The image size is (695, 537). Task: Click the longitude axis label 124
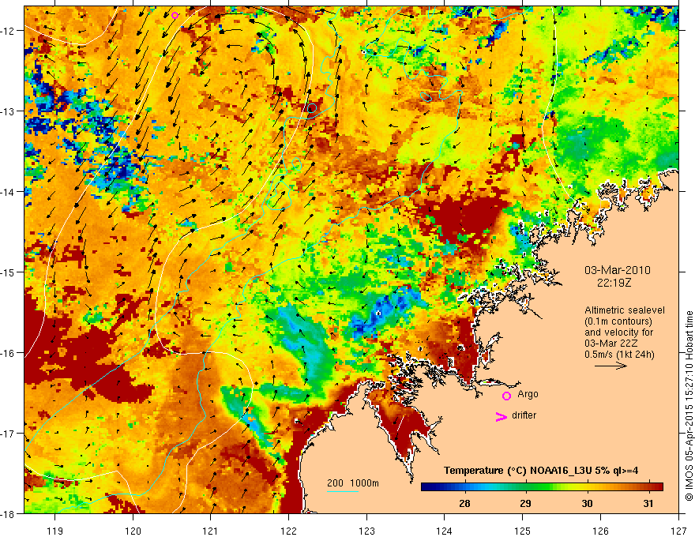coord(445,531)
